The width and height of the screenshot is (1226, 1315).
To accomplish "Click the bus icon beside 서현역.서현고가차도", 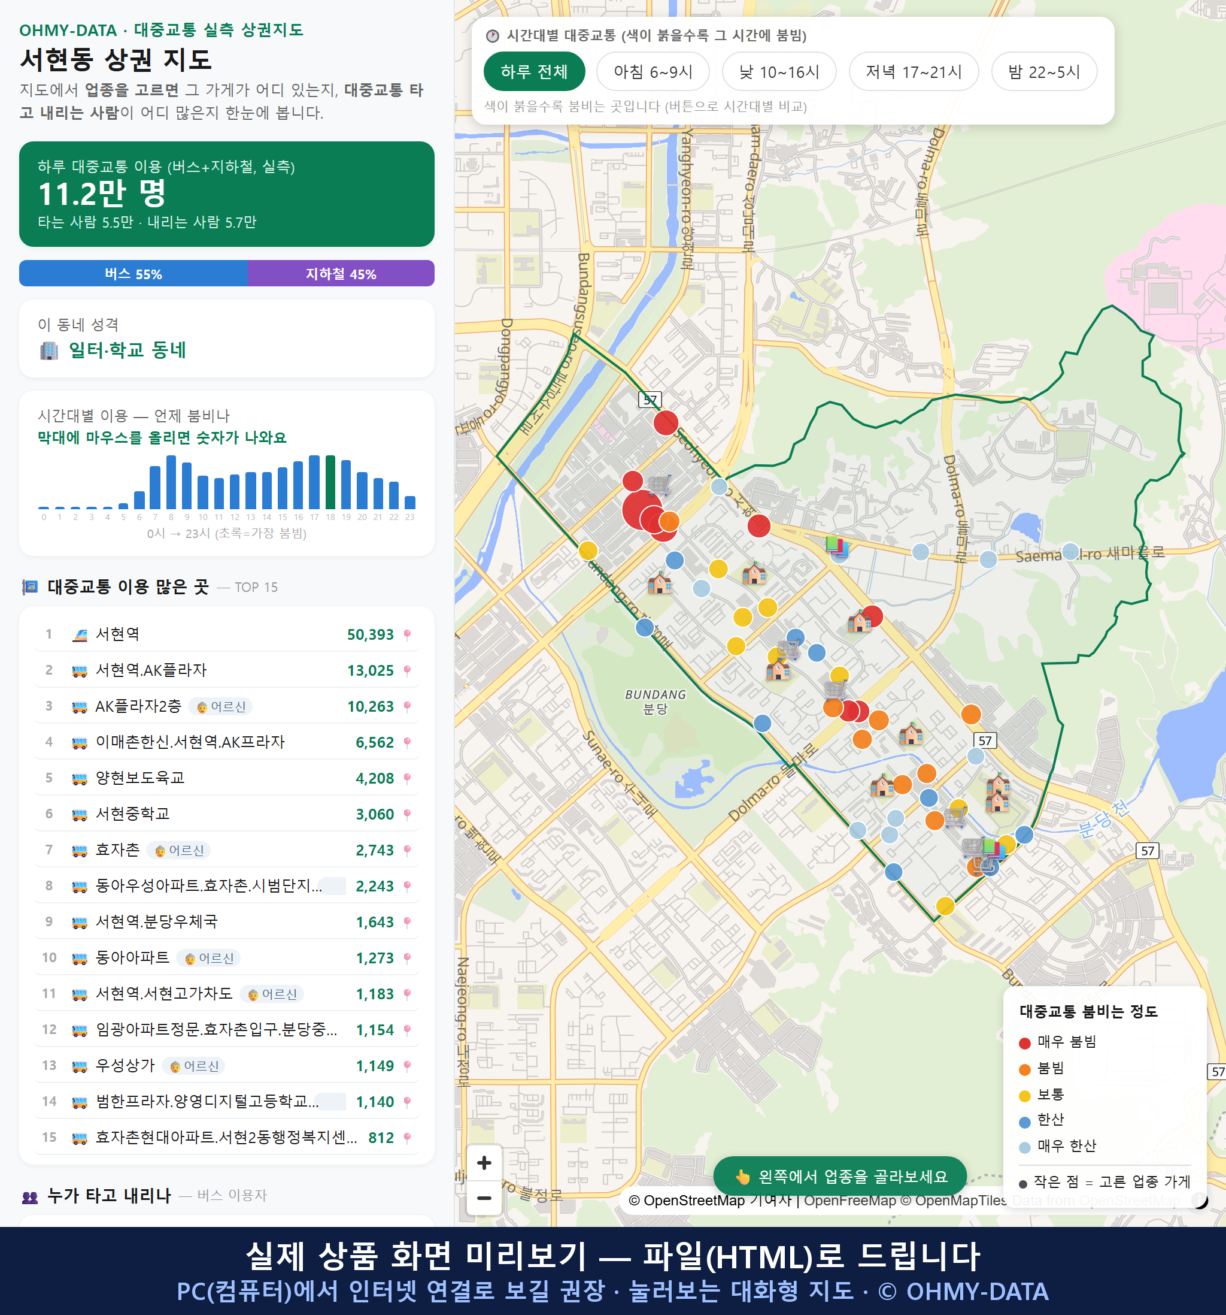I will (79, 994).
